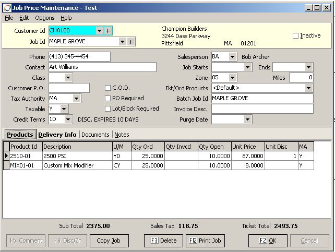The height and width of the screenshot is (252, 335).
Task: Toggle the C.O.D. checkbox
Action: click(x=108, y=88)
